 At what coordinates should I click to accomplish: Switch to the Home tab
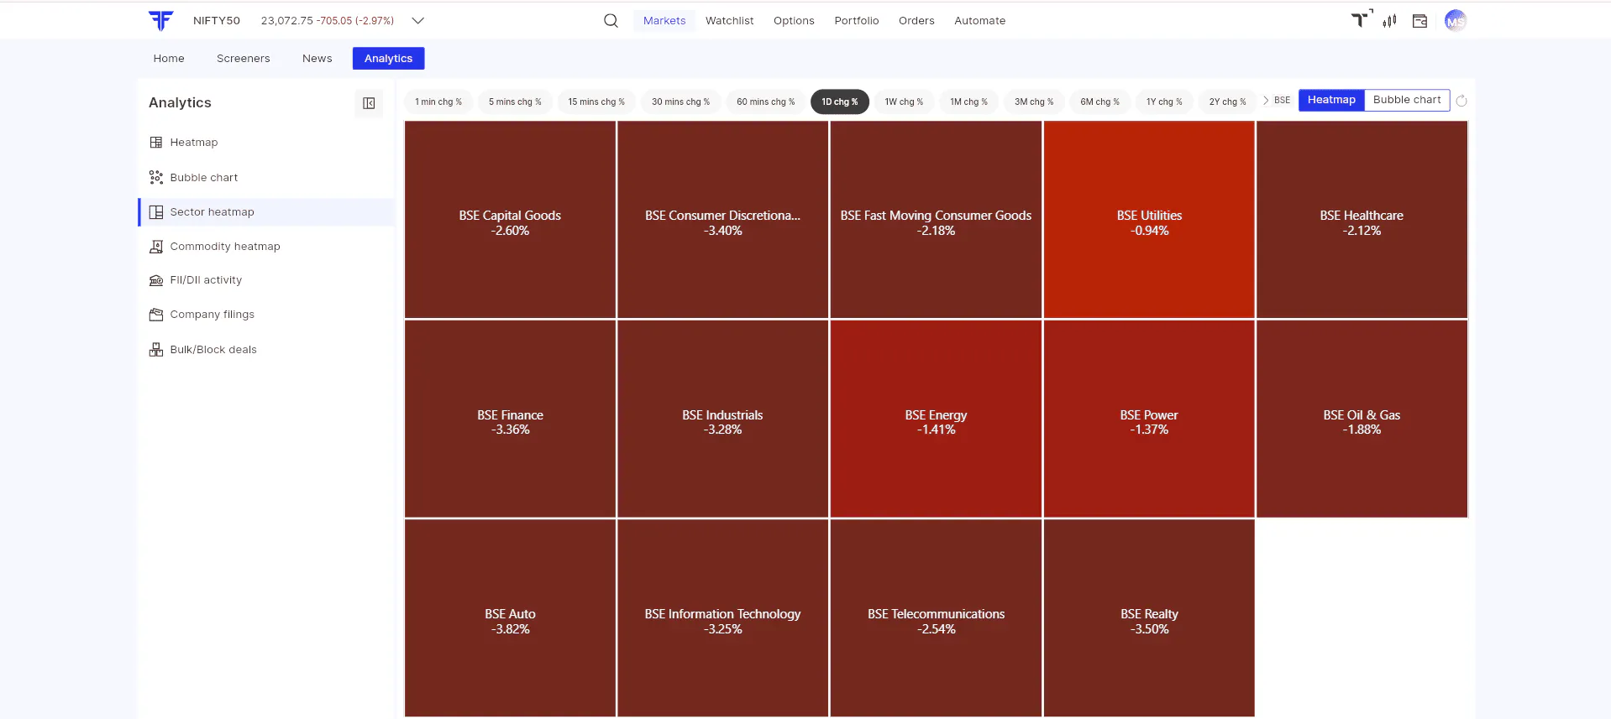point(169,59)
